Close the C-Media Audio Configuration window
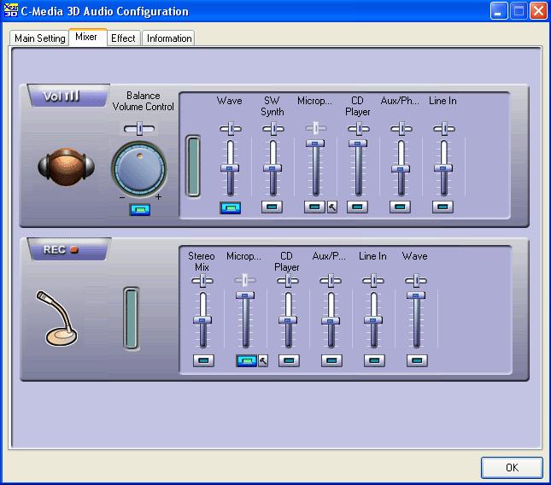Viewport: 551px width, 485px height. click(538, 11)
